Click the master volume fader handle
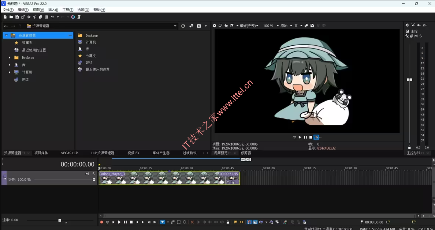Screen dimensions: 435x230 click(409, 80)
